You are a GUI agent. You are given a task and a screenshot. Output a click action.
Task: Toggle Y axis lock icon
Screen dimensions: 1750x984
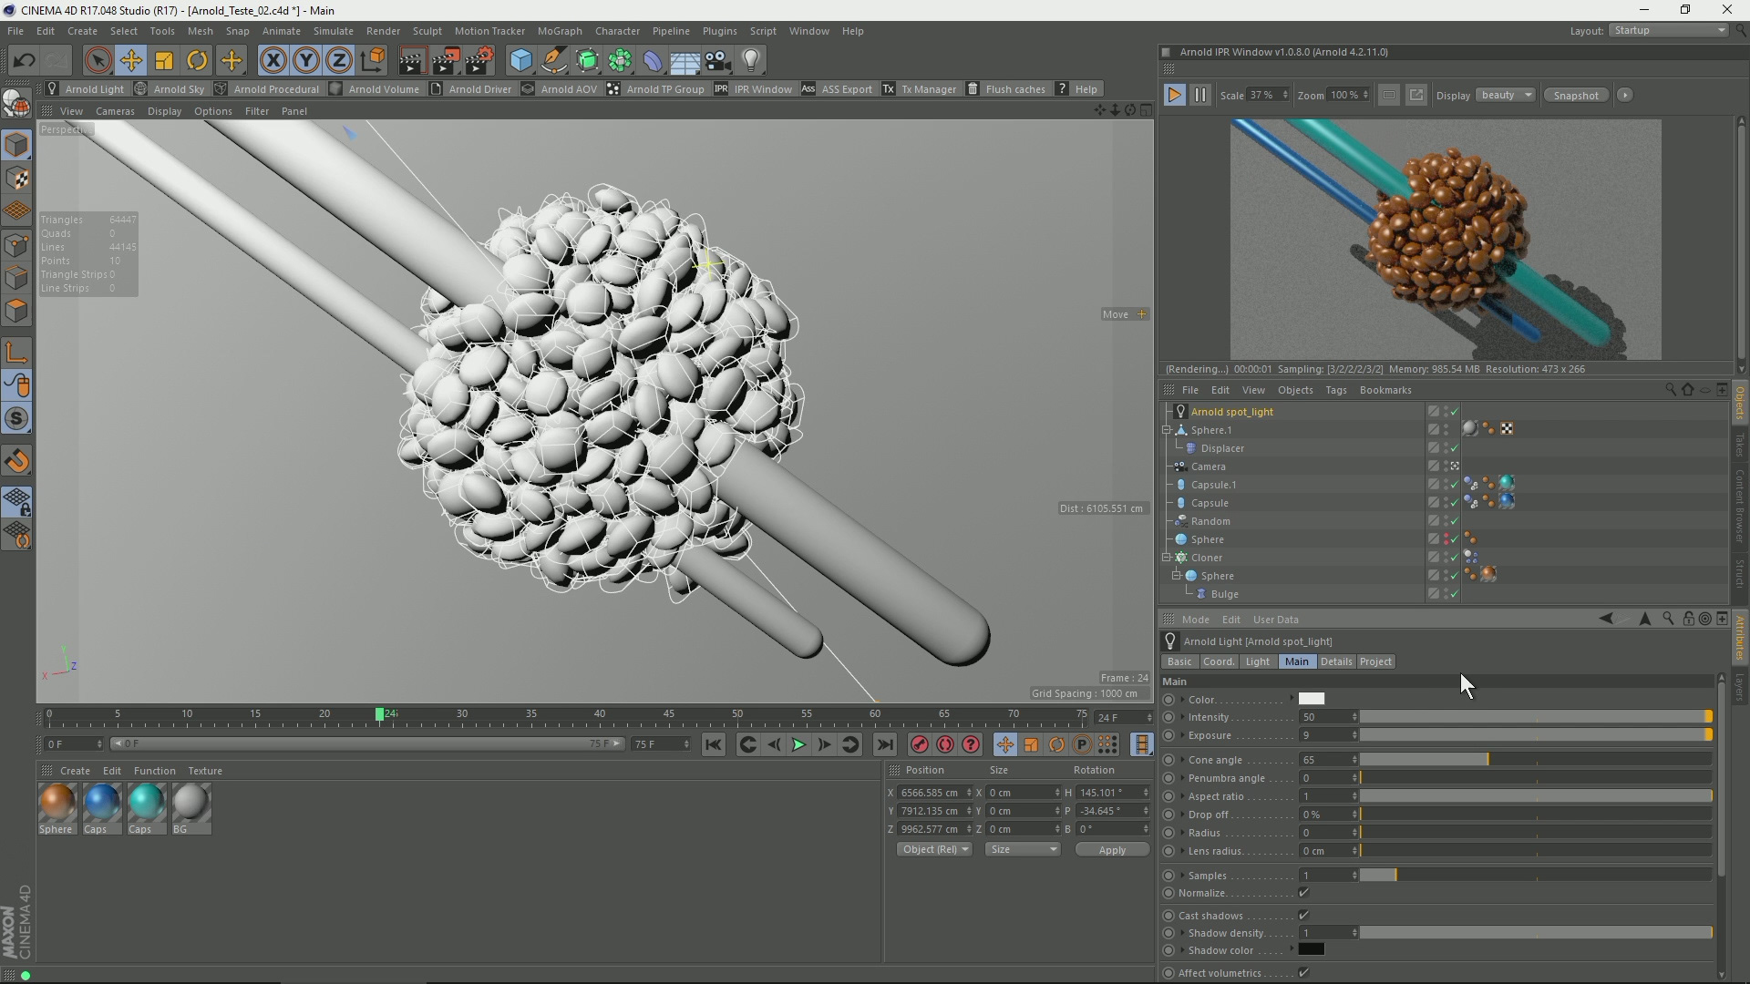pos(306,61)
